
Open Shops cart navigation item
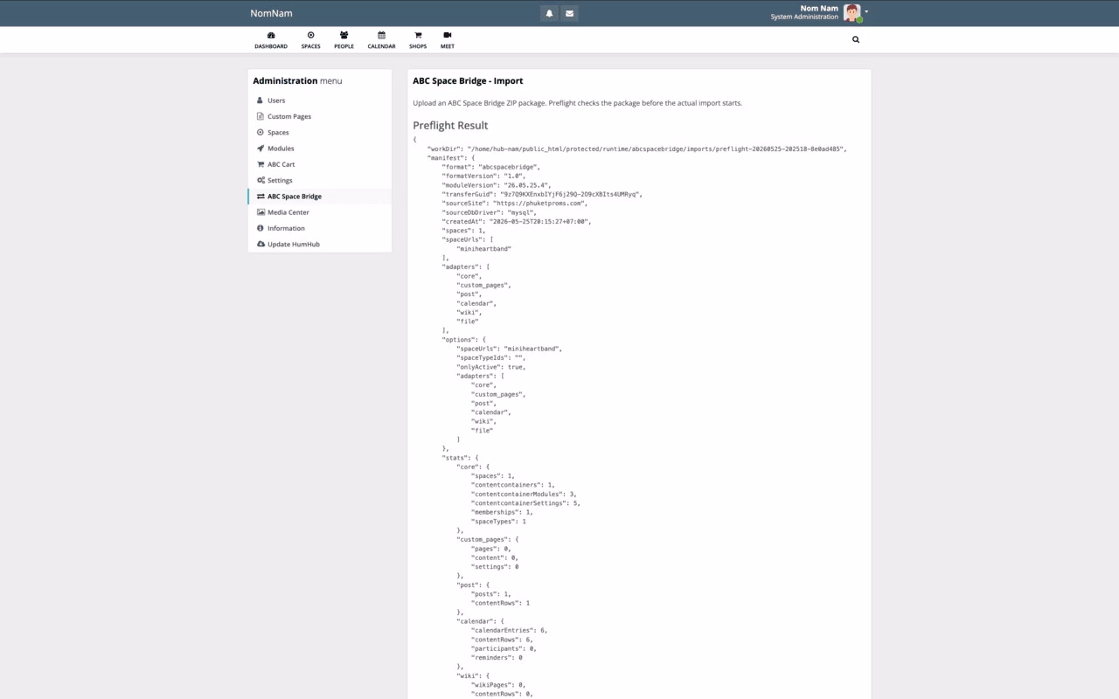pos(418,40)
